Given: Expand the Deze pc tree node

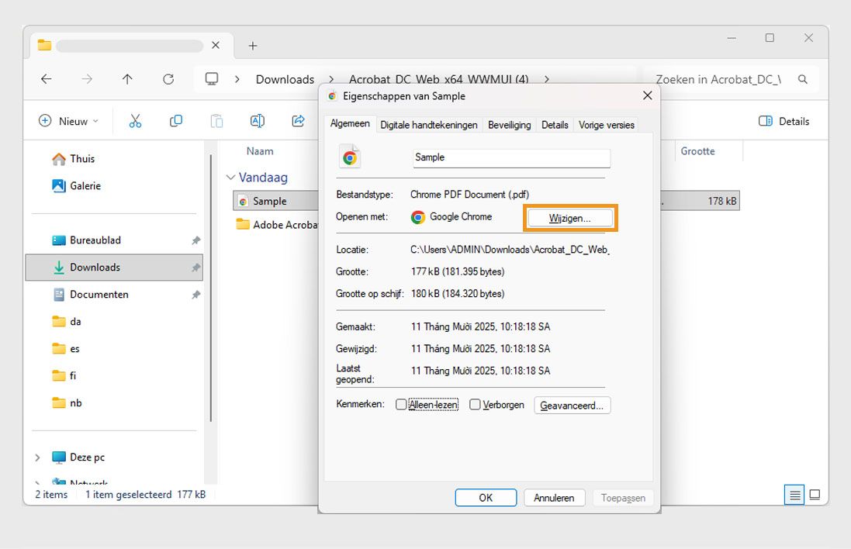Looking at the screenshot, I should pos(37,457).
